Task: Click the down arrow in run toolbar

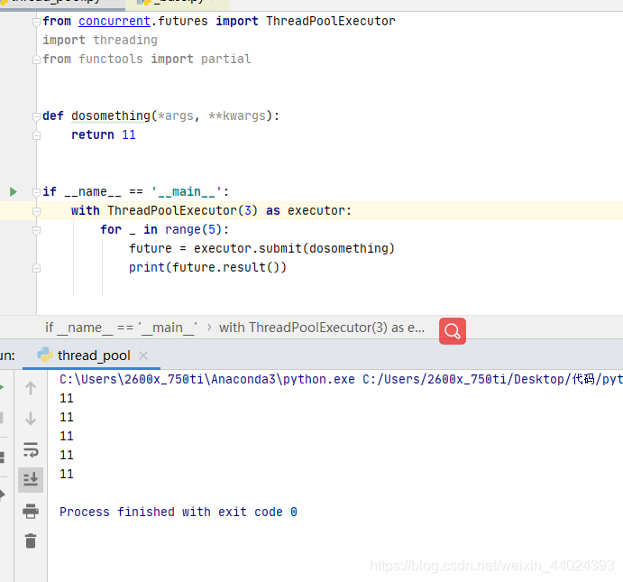Action: click(x=31, y=419)
